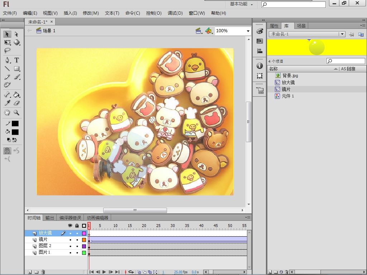
Task: Open the timeline panel options menu
Action: [248, 217]
